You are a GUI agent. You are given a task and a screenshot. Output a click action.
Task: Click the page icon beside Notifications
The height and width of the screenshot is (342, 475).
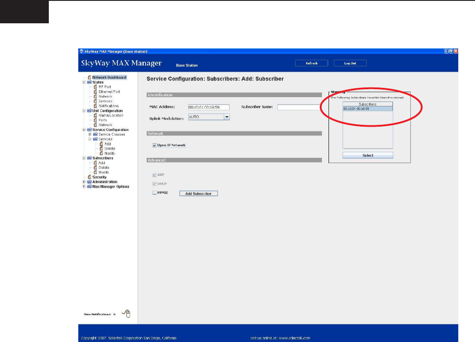(x=95, y=106)
